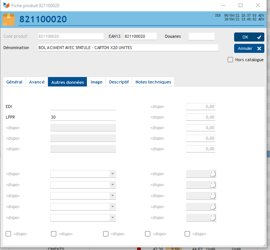This screenshot has height=250, width=270.
Task: Open the second dispo note icon
Action: (213, 185)
